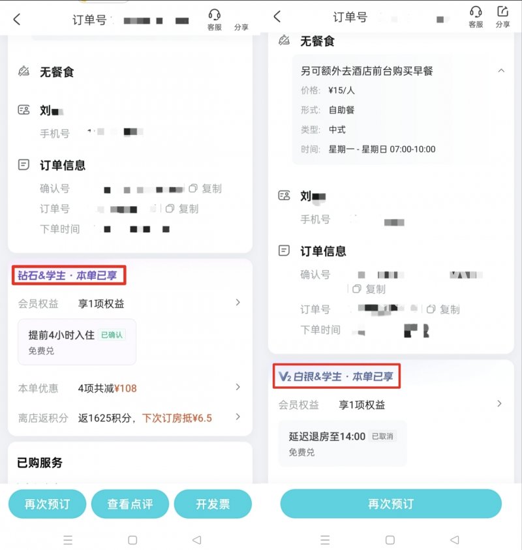Tap 查看点评 button
The width and height of the screenshot is (522, 550).
130,504
